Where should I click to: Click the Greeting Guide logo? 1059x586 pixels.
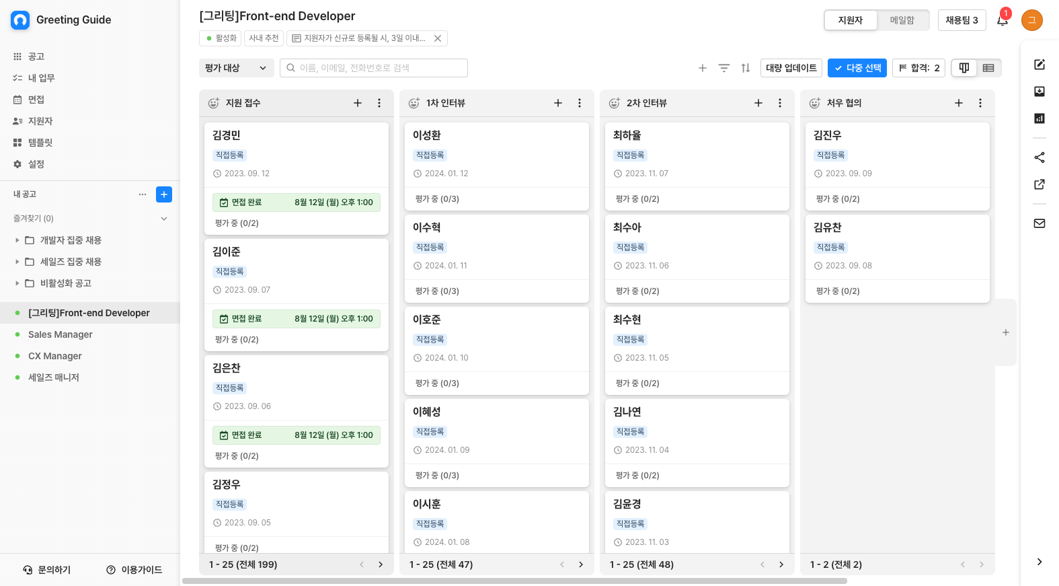pyautogui.click(x=20, y=20)
